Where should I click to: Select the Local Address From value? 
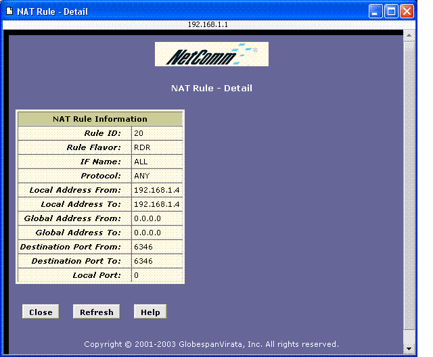pos(156,190)
